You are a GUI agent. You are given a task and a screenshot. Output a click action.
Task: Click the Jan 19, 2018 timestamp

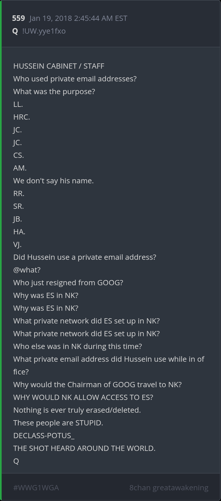pyautogui.click(x=78, y=18)
